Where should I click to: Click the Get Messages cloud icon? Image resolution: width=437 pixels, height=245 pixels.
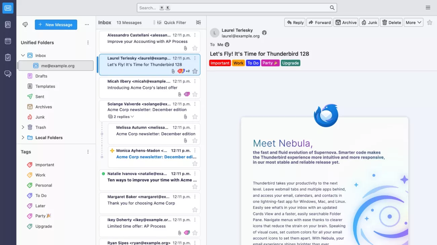25,24
